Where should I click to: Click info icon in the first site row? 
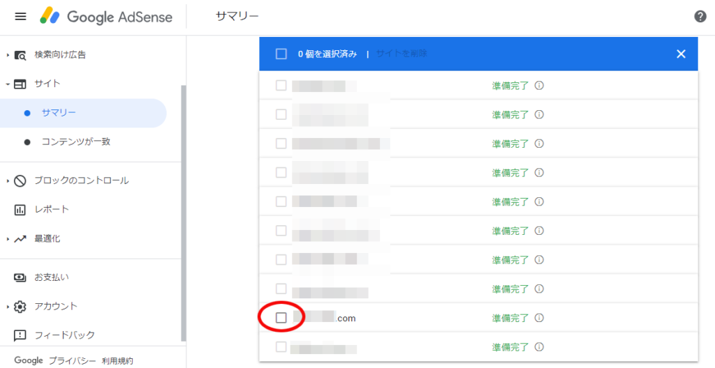pos(539,86)
